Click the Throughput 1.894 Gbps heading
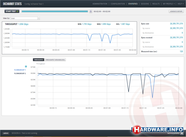The height and width of the screenshot is (137, 186). (x=17, y=24)
